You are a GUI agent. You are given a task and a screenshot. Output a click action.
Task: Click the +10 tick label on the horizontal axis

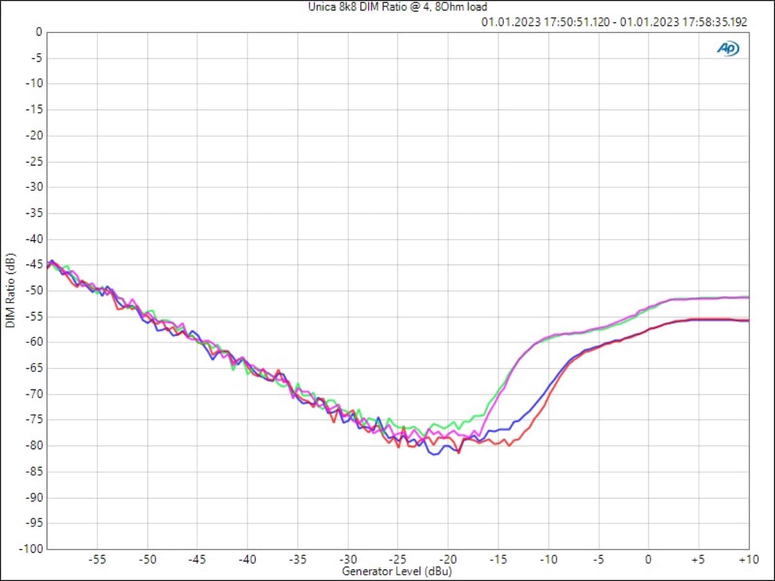(748, 559)
